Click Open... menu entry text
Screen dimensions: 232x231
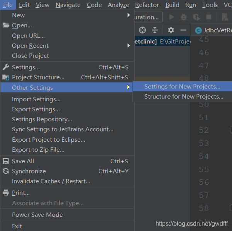(x=22, y=25)
